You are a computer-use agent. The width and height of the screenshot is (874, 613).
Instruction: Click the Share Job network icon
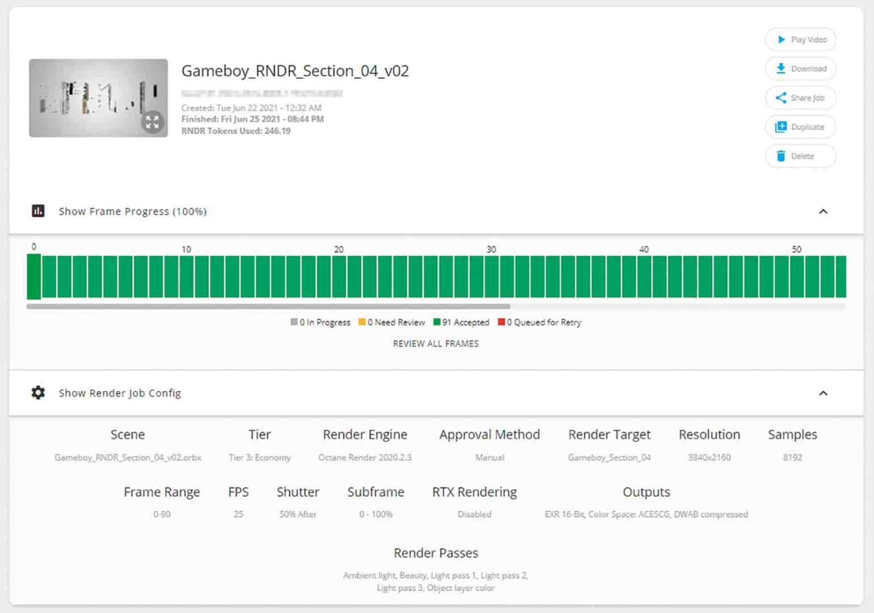[781, 98]
